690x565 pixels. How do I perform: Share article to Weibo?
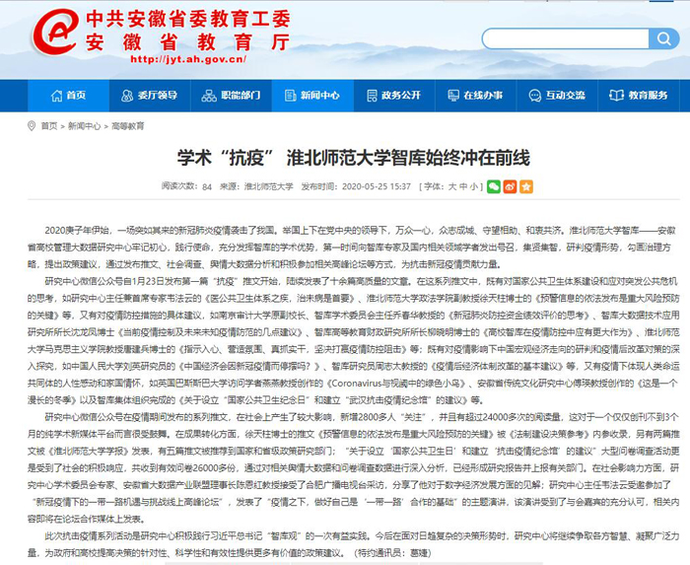click(509, 185)
